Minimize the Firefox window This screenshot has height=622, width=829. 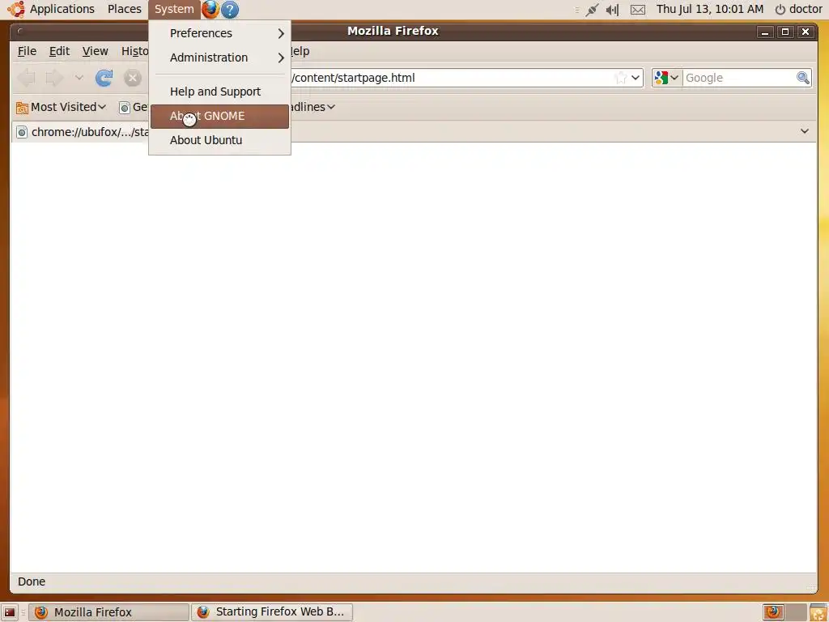pyautogui.click(x=764, y=32)
